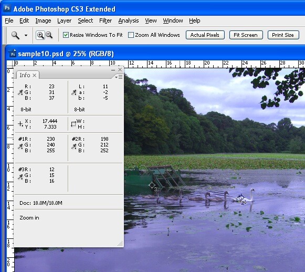
Task: Open the Analysis menu
Action: (129, 20)
